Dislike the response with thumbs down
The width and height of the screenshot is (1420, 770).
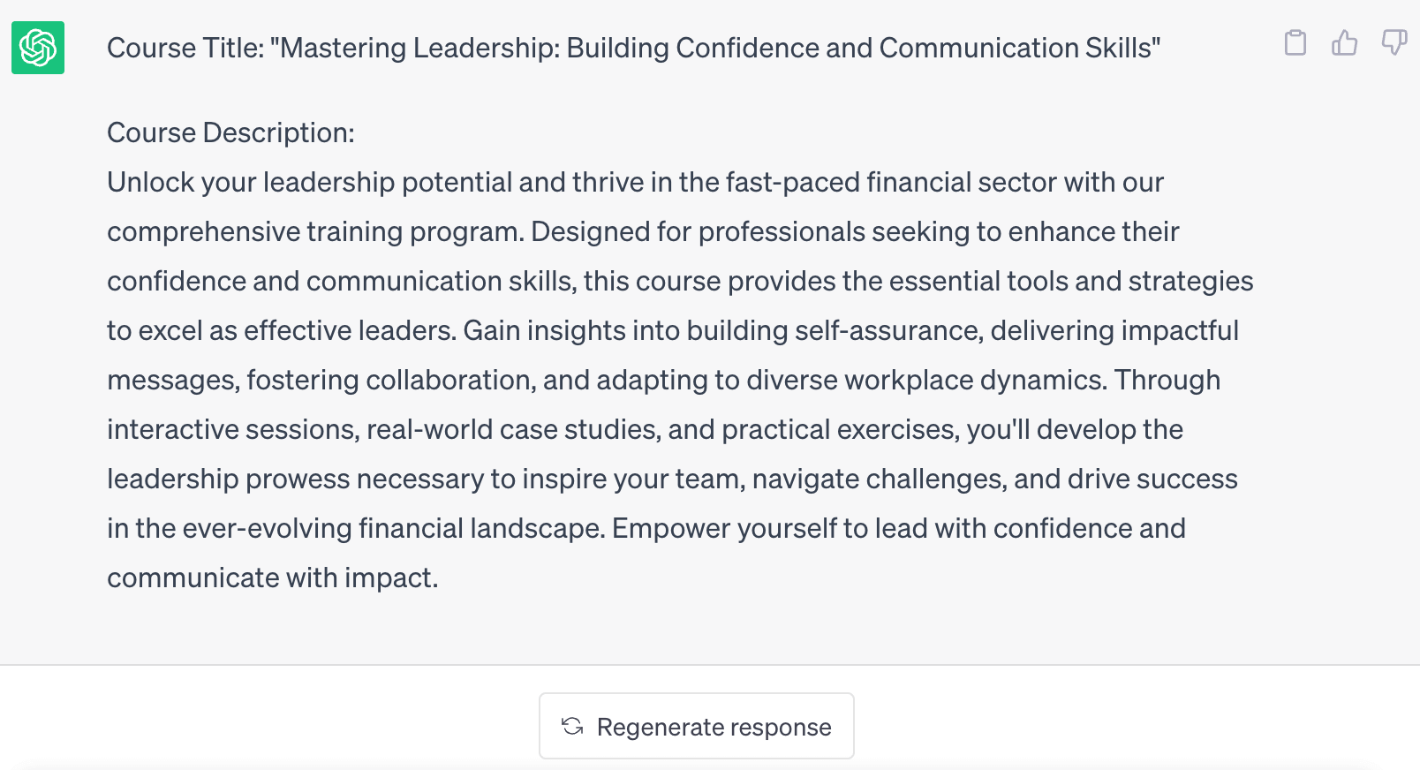pos(1394,42)
